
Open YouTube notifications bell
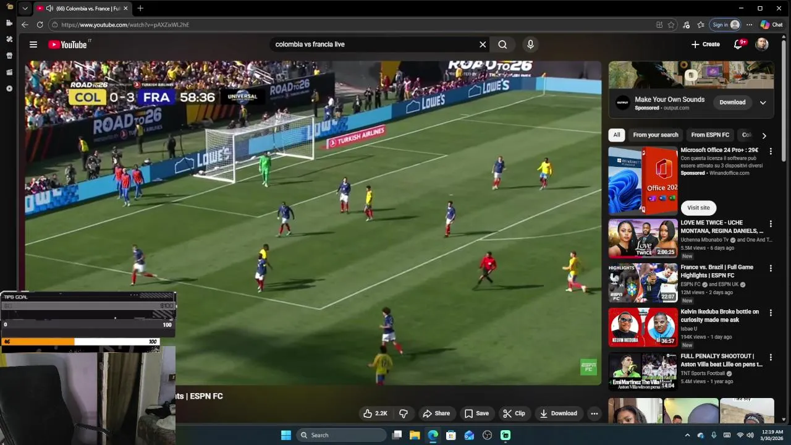(x=738, y=44)
